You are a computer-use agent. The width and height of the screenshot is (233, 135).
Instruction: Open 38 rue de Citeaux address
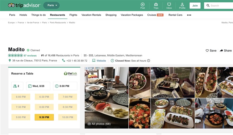click(x=34, y=61)
